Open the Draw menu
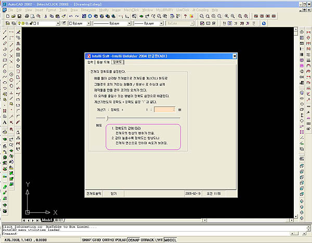 tap(74, 10)
